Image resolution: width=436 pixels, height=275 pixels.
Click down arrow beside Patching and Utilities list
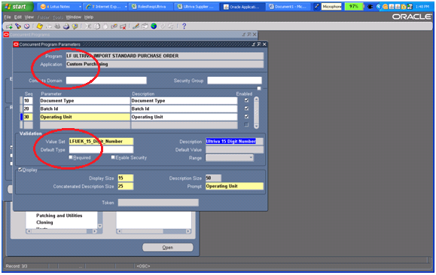100,226
